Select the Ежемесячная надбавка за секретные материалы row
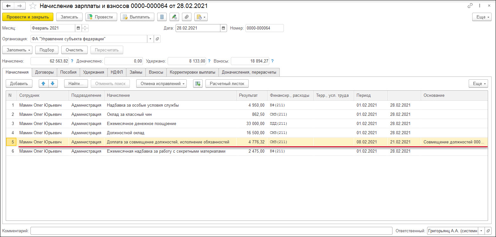The height and width of the screenshot is (237, 496). (247, 151)
